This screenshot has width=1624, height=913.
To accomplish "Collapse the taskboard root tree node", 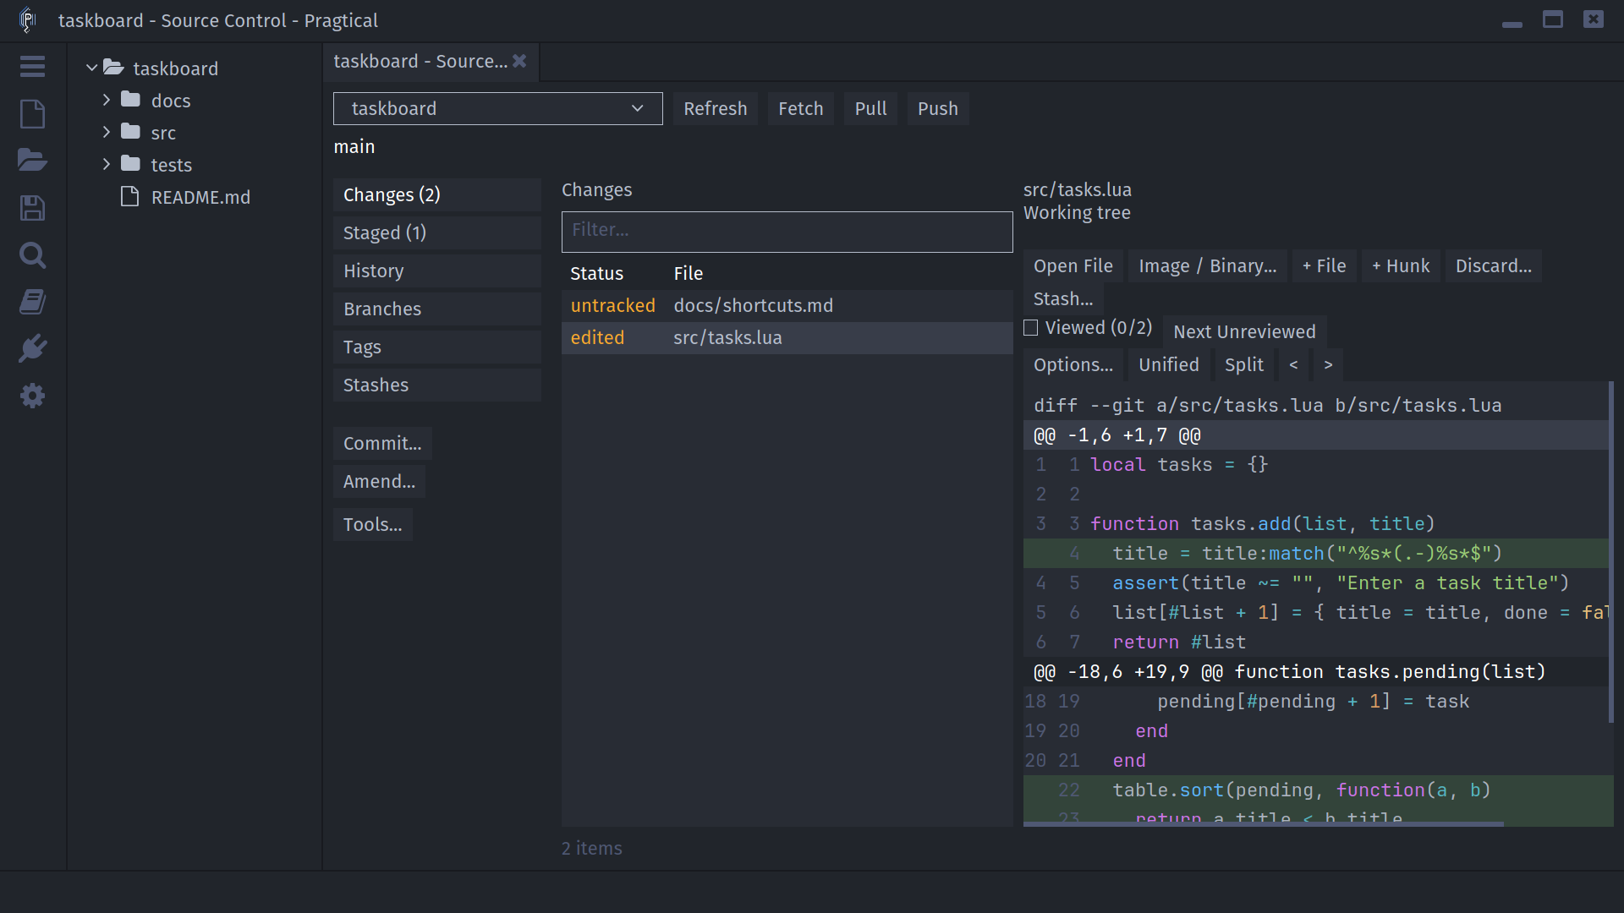I will click(x=91, y=68).
